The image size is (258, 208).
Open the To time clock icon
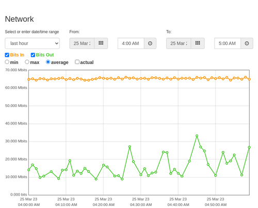(x=247, y=43)
